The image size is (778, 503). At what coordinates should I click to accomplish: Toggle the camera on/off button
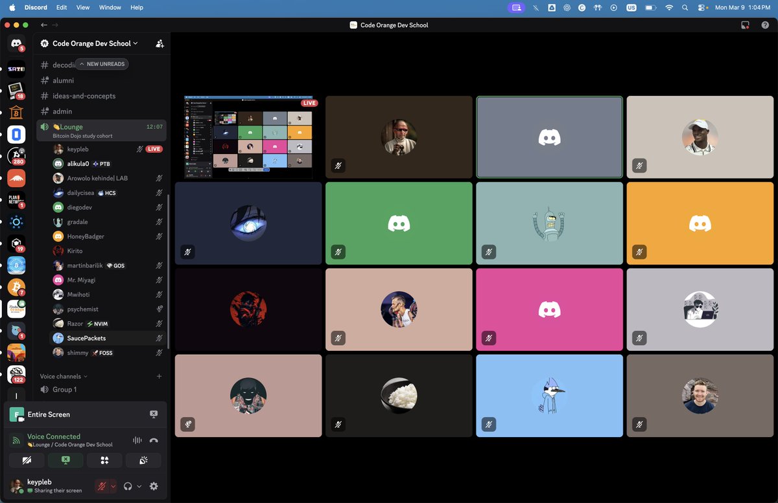coord(27,460)
